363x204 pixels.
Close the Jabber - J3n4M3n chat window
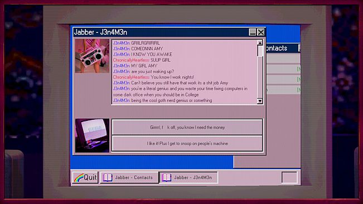click(260, 32)
